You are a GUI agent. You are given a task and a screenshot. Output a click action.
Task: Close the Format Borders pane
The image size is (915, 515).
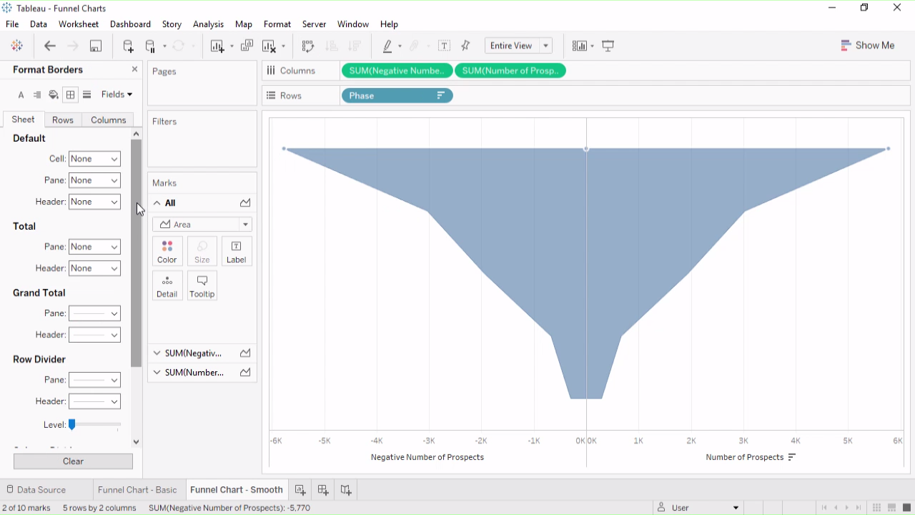(x=134, y=69)
